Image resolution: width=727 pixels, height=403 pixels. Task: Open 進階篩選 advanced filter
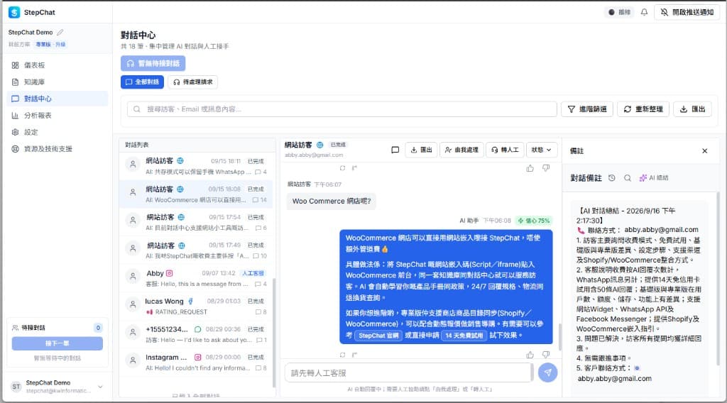[587, 109]
